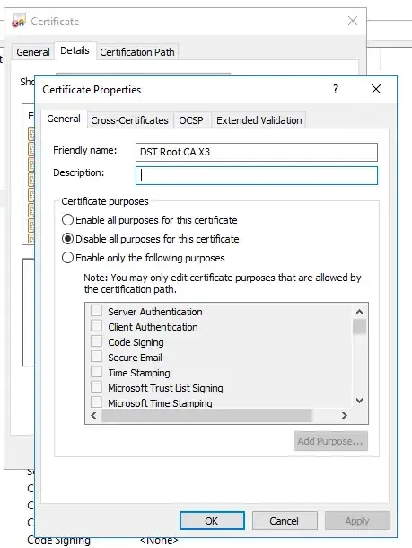Click the purposes list scroll up arrow
The width and height of the screenshot is (412, 548).
click(359, 312)
